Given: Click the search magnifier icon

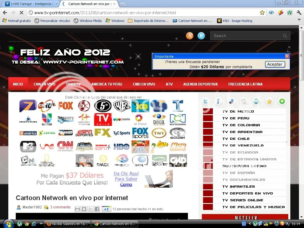Looking at the screenshot, I should pyautogui.click(x=285, y=36).
